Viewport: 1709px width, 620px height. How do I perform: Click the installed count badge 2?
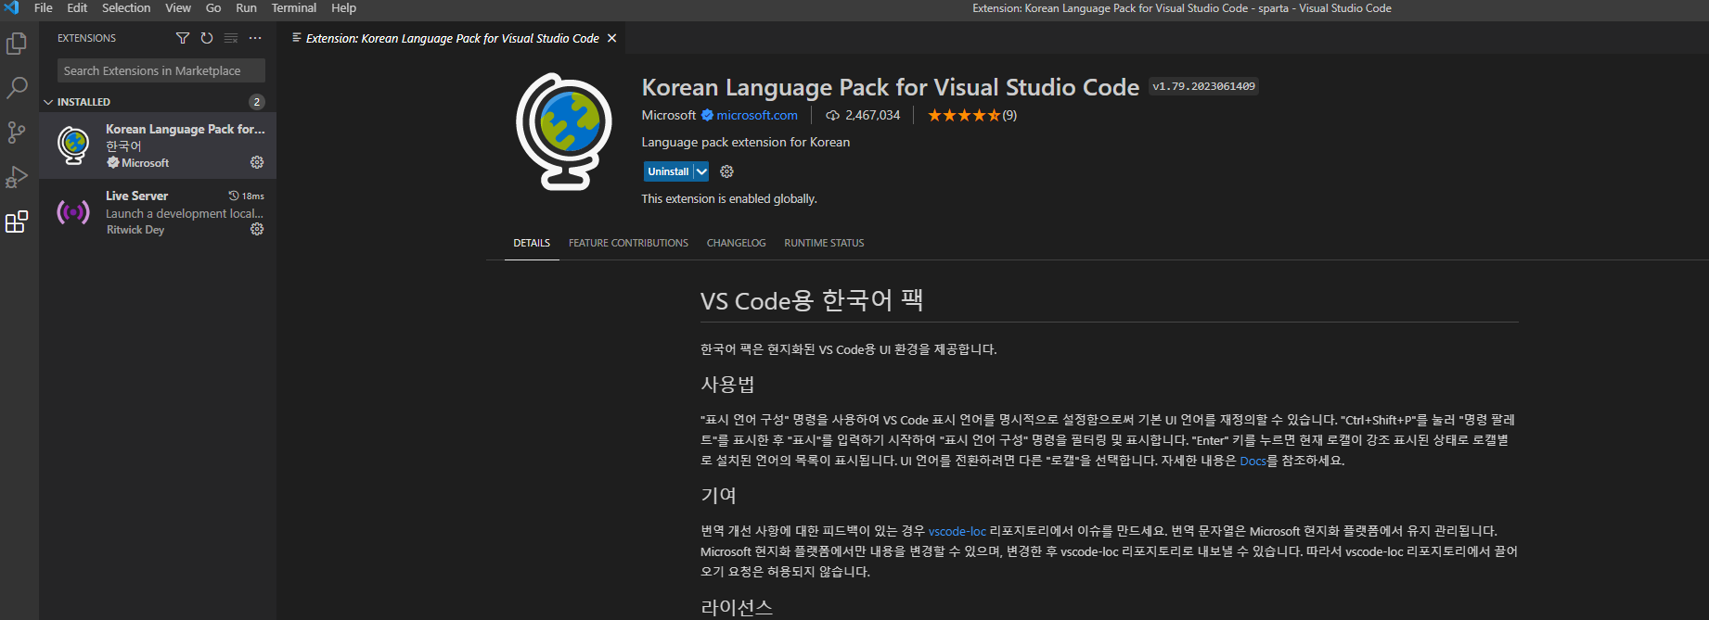(257, 102)
